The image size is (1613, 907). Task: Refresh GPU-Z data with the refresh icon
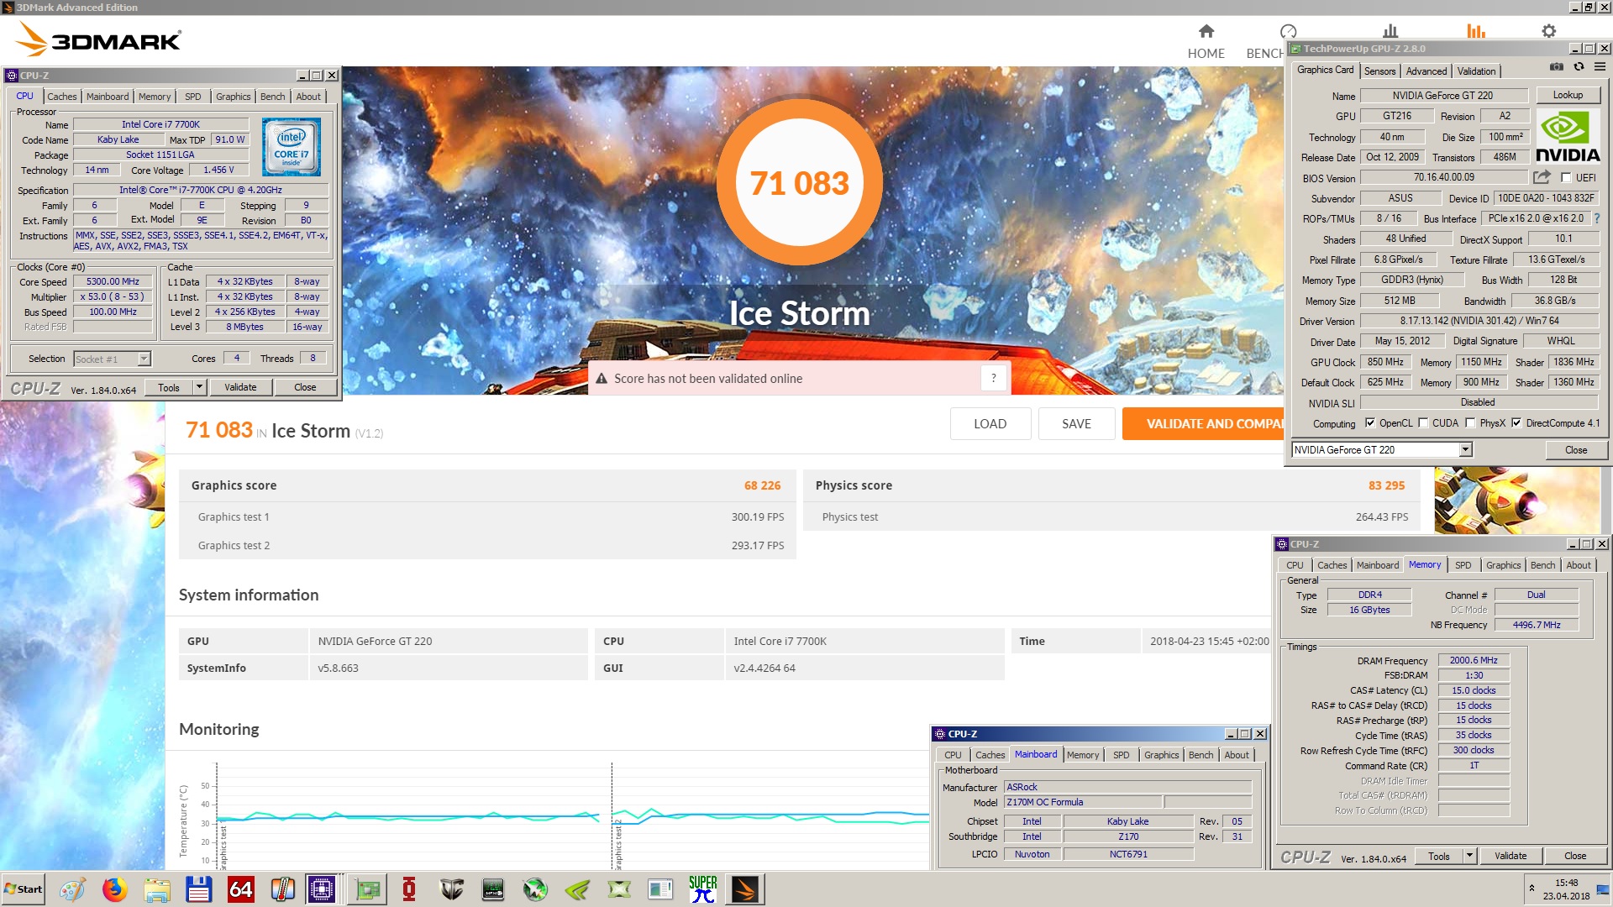[x=1579, y=67]
